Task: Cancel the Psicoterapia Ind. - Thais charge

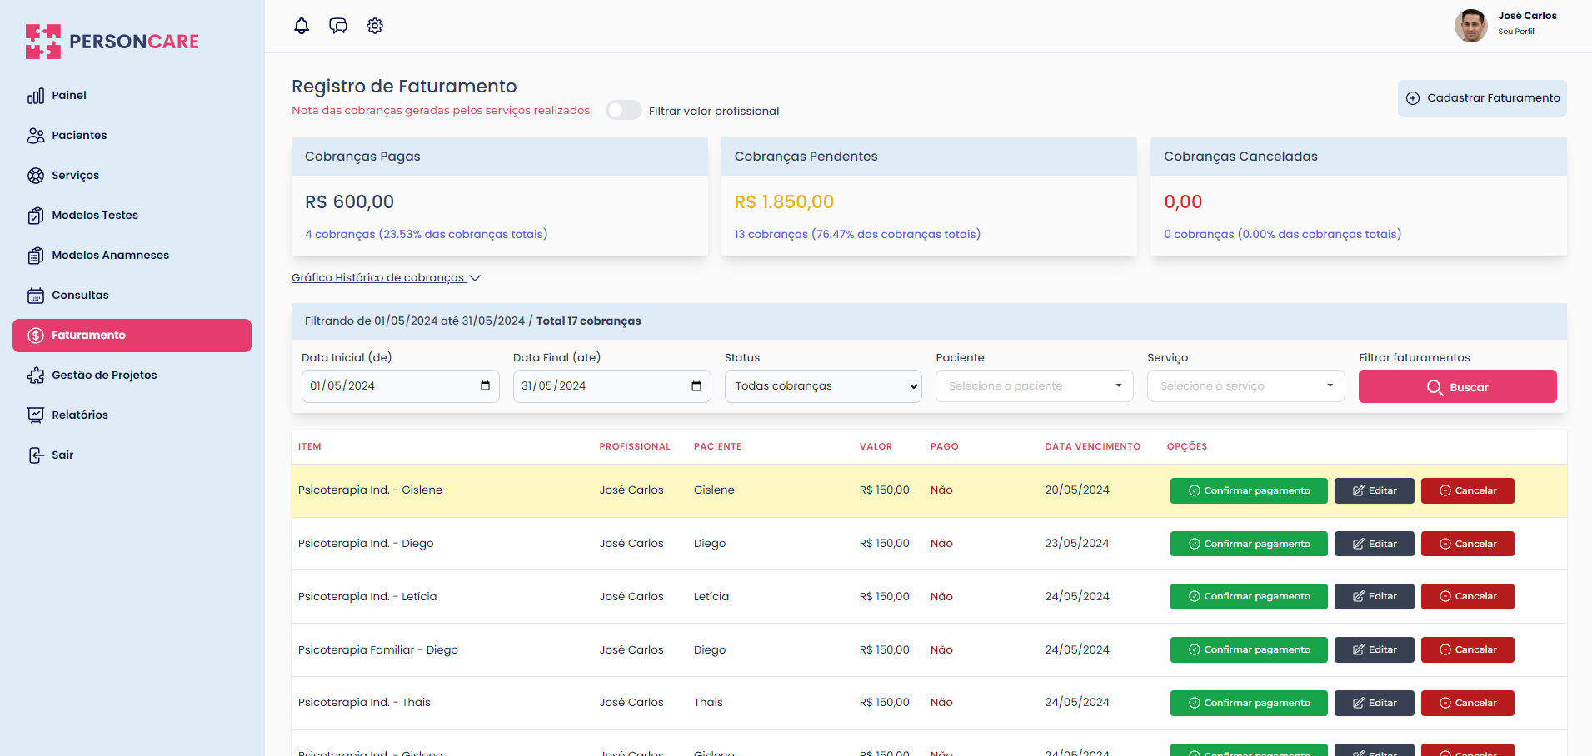Action: (1467, 704)
